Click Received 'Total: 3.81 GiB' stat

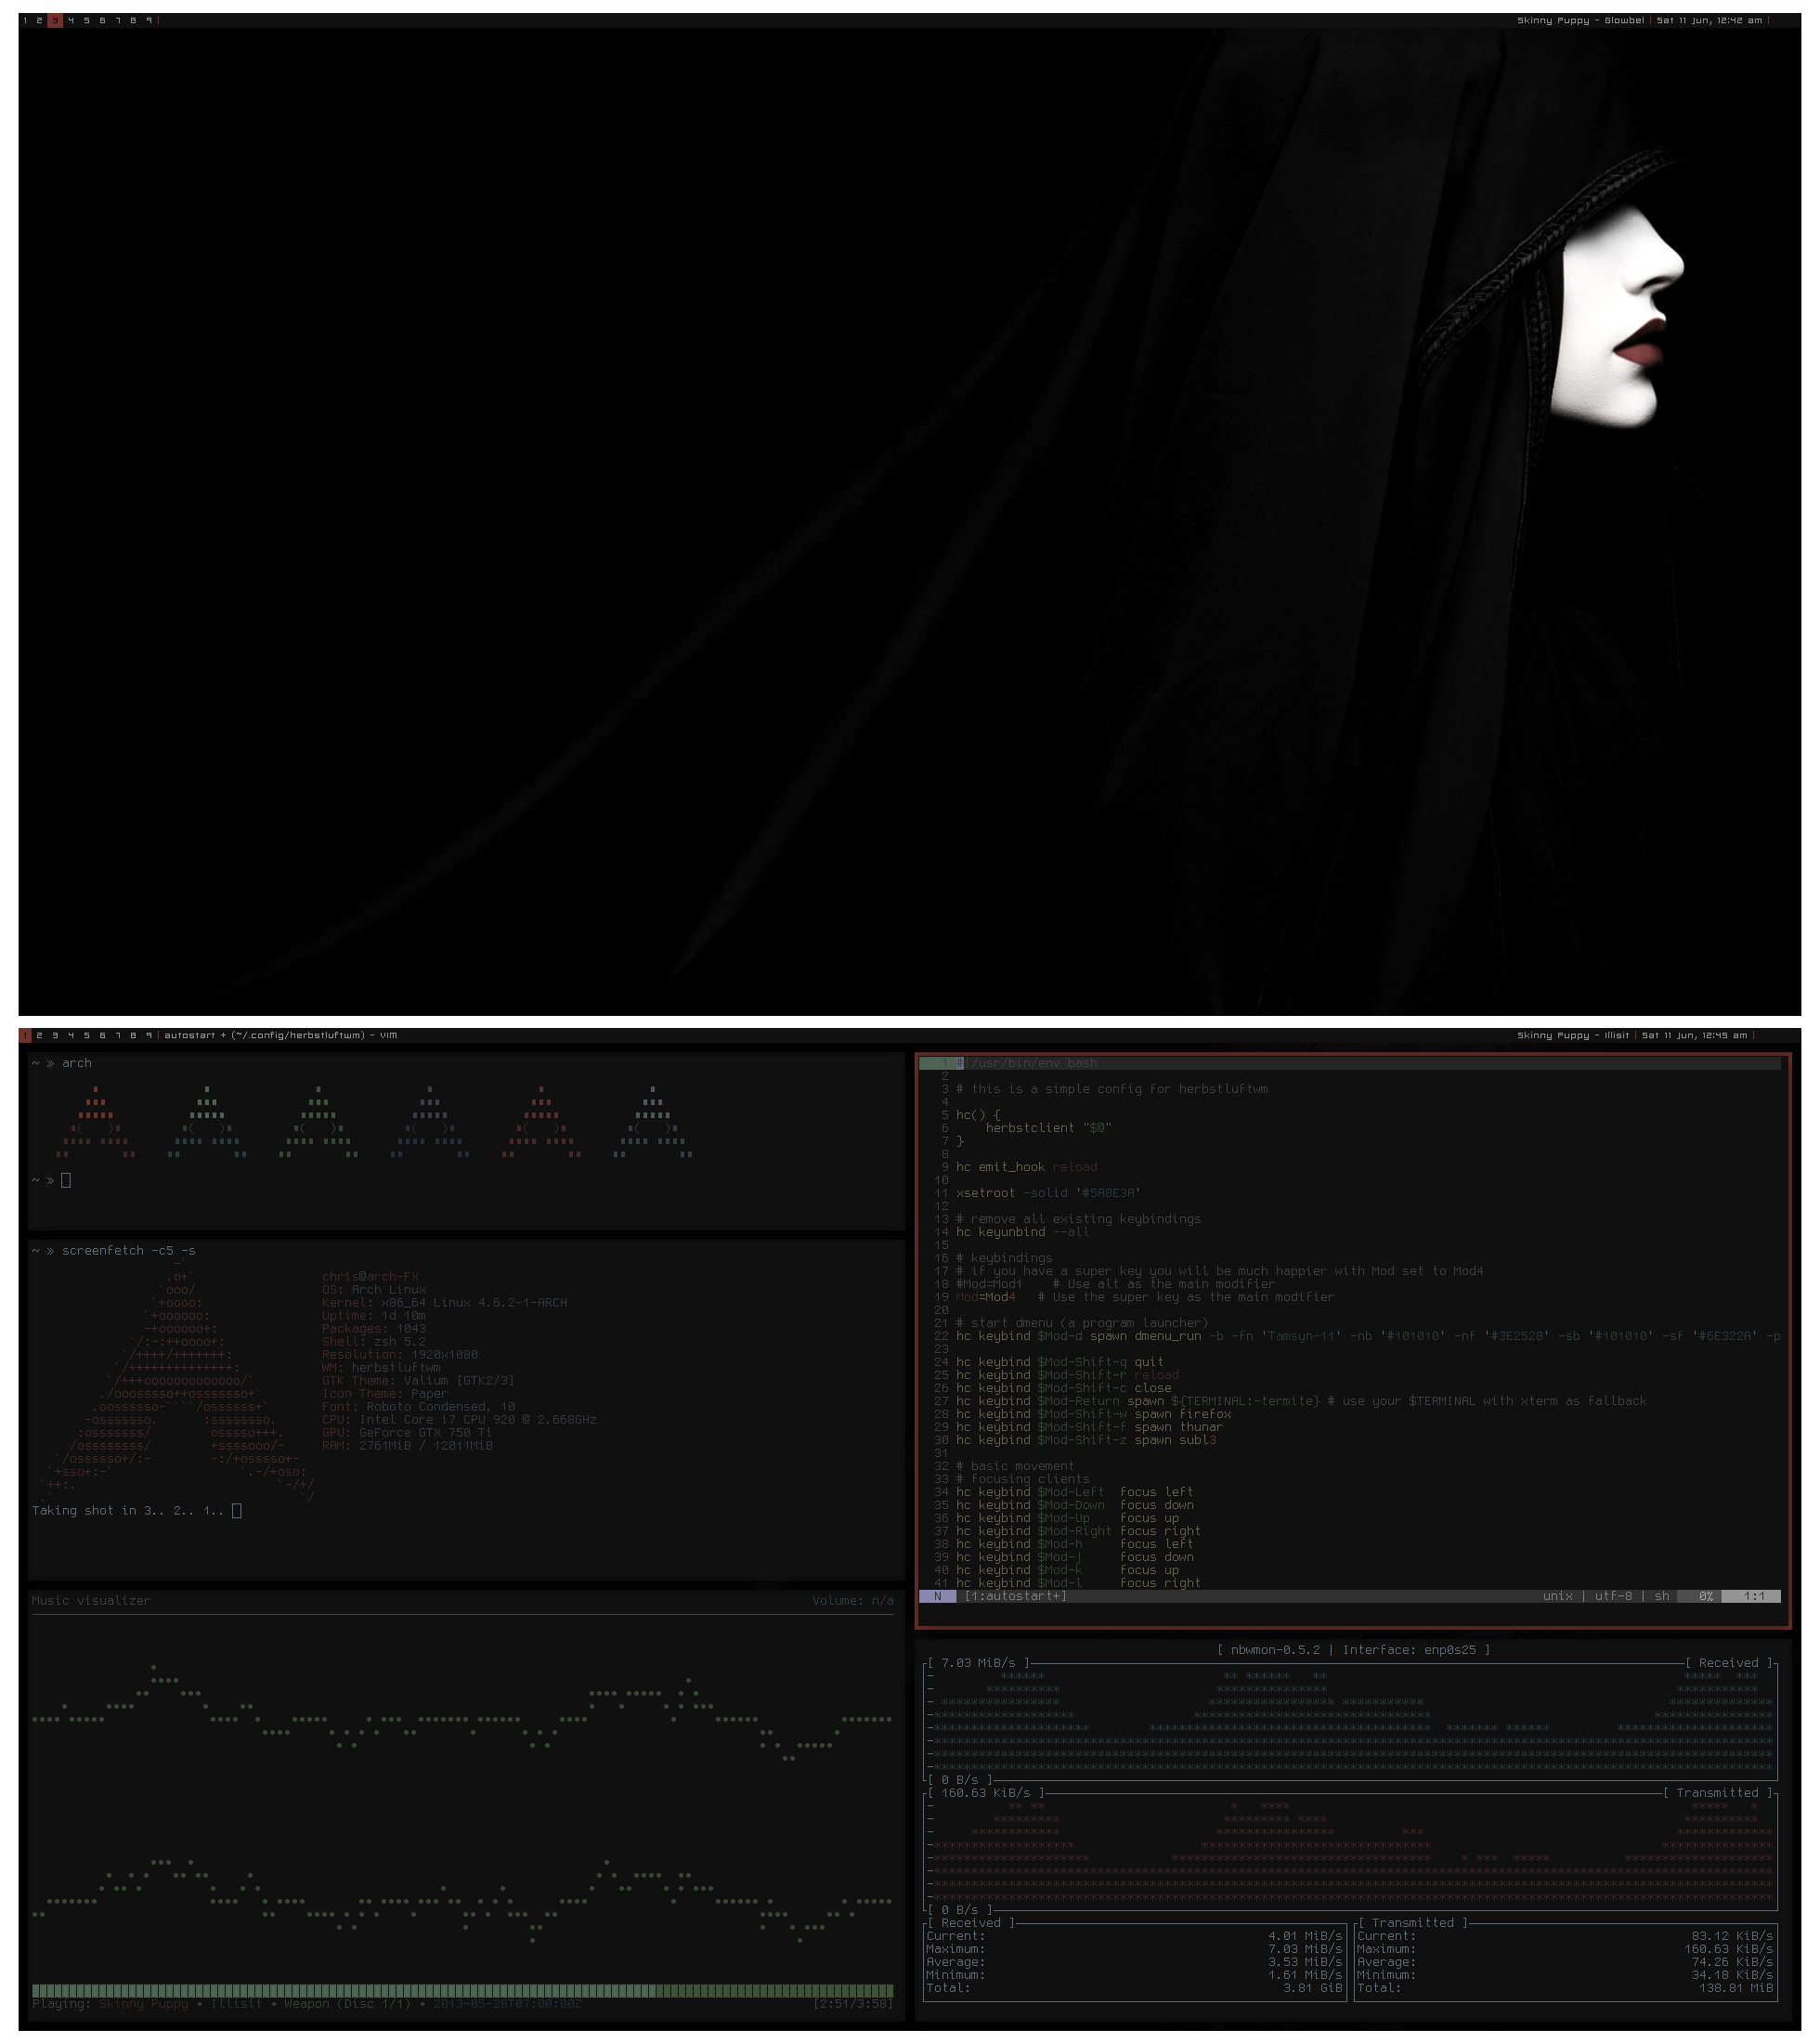tap(1134, 1988)
